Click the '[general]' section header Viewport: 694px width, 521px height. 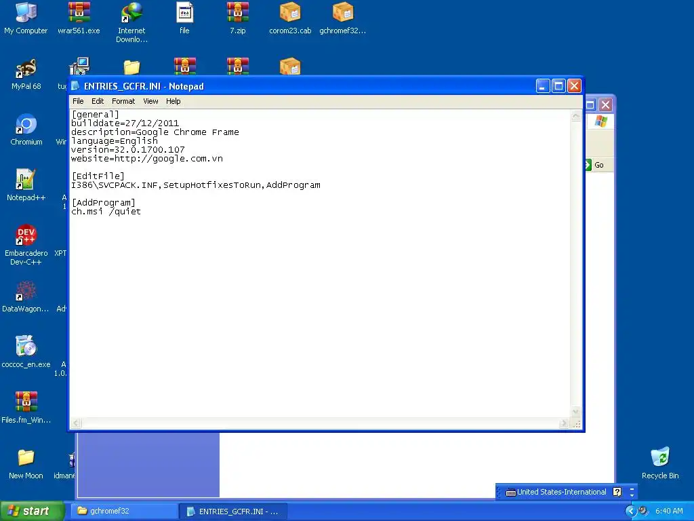coord(95,114)
